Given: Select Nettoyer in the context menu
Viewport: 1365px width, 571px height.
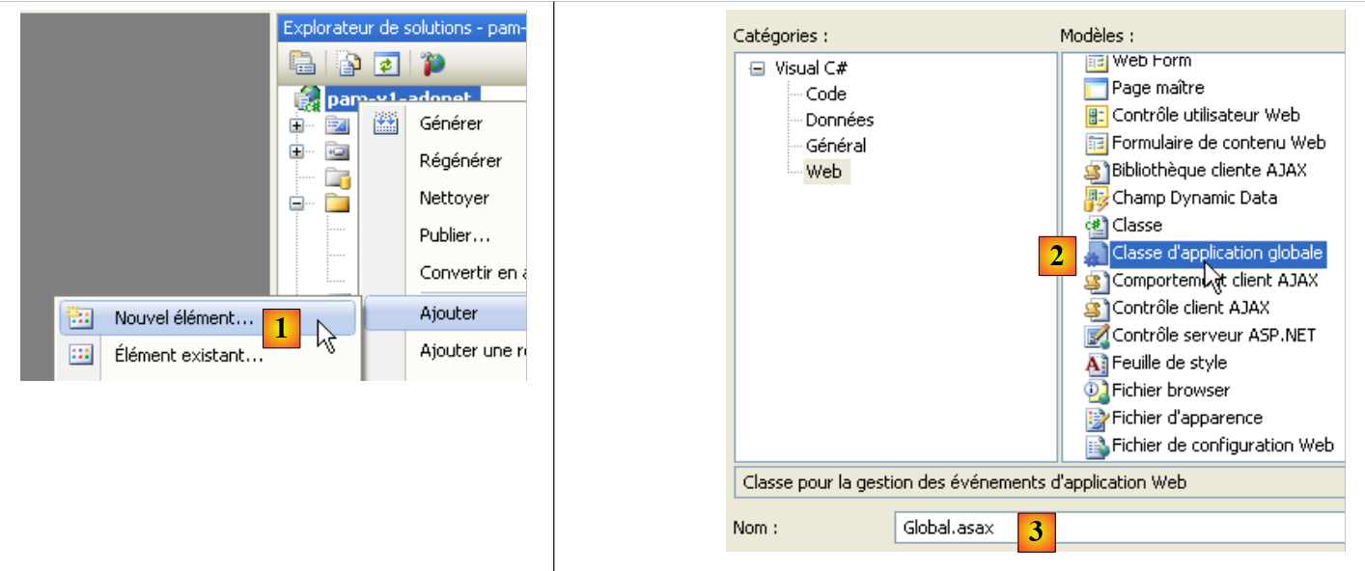Looking at the screenshot, I should [454, 198].
